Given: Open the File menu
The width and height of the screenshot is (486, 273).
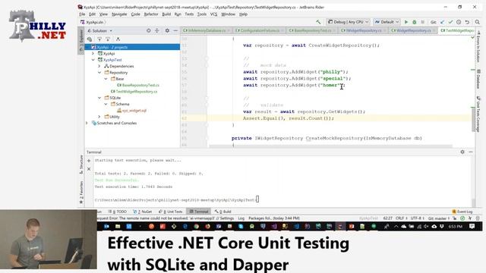Looking at the screenshot, I should (82, 14).
